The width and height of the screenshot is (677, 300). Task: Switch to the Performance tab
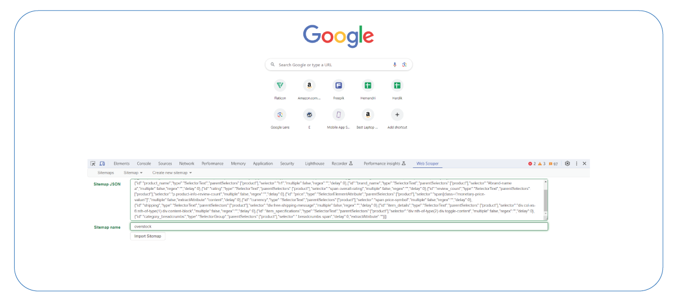tap(212, 163)
